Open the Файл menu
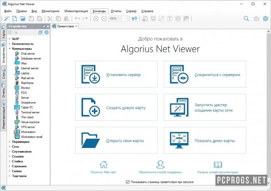The height and width of the screenshot is (191, 271). (8, 11)
